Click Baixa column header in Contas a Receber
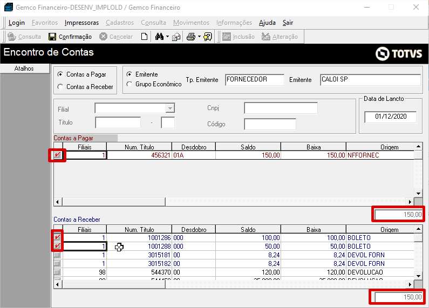Viewport: 429px width, 308px height. [x=314, y=229]
